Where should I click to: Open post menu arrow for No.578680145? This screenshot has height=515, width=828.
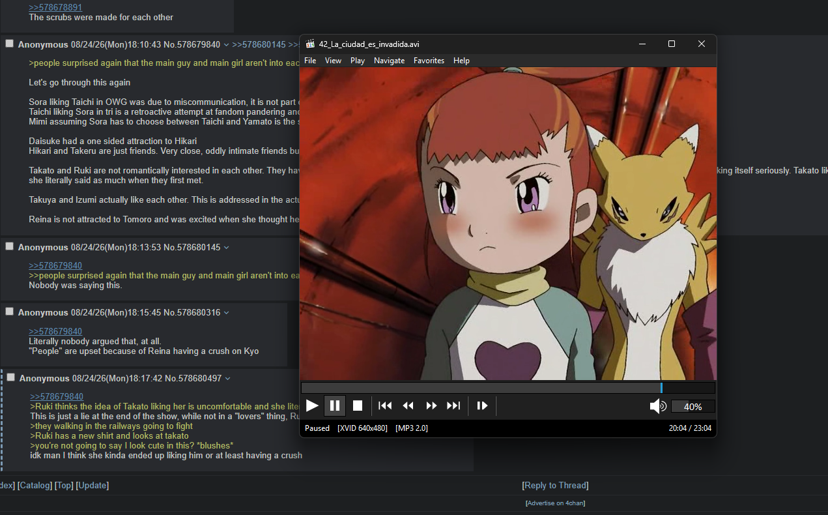click(x=226, y=248)
